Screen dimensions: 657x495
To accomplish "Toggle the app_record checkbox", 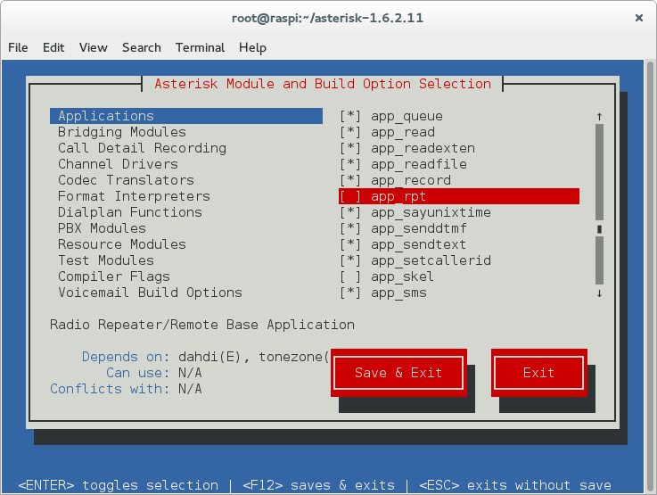I will click(350, 180).
